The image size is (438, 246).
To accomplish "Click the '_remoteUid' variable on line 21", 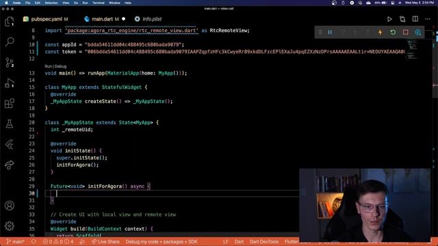I will point(76,130).
